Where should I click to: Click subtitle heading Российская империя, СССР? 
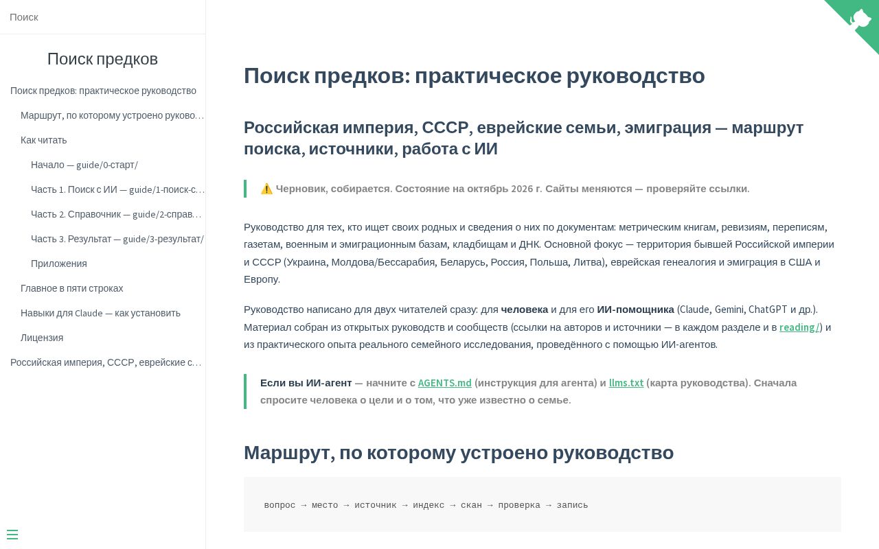pos(524,138)
